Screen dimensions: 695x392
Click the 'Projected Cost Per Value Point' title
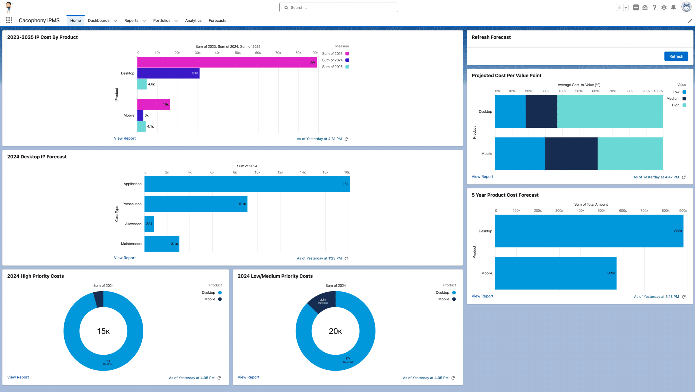click(x=506, y=76)
